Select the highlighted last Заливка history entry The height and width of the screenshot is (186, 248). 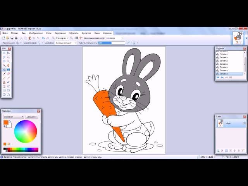point(229,74)
